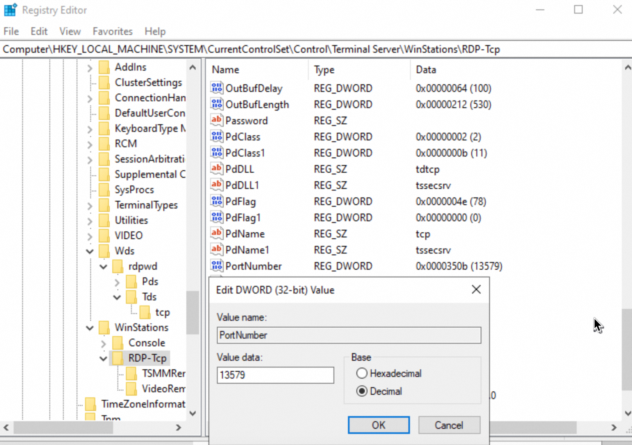This screenshot has height=445, width=632.
Task: Click the OK button
Action: (378, 425)
